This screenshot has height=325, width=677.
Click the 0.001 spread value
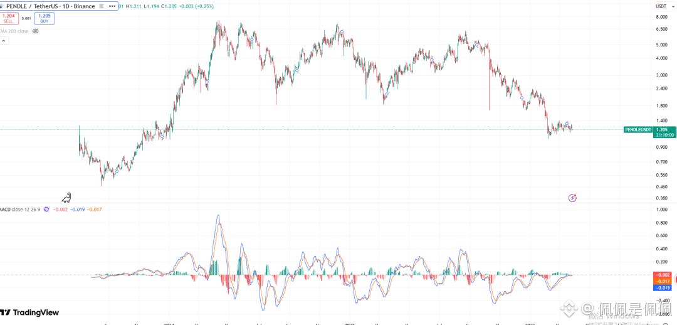point(26,19)
